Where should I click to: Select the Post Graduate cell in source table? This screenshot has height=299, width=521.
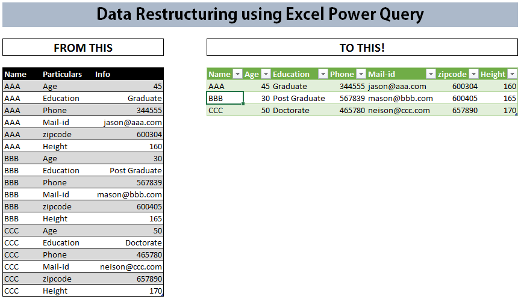pyautogui.click(x=136, y=171)
